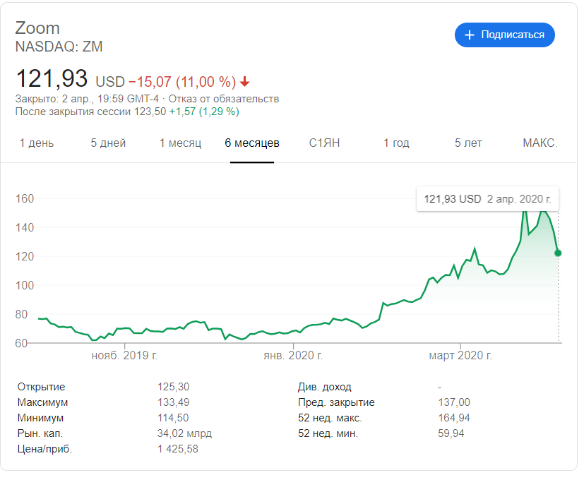Click the Рын. кап. value 34,02 млрд

(x=184, y=434)
